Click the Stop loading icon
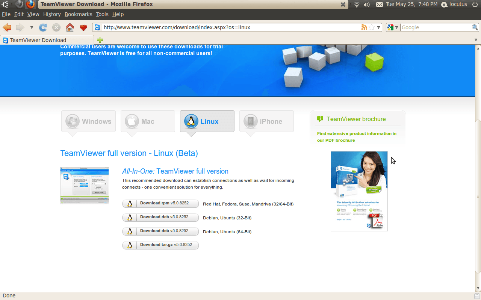The height and width of the screenshot is (300, 481). click(56, 27)
